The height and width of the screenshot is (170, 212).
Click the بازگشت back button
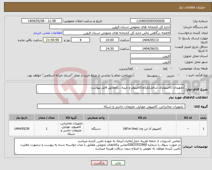pyautogui.click(x=99, y=163)
